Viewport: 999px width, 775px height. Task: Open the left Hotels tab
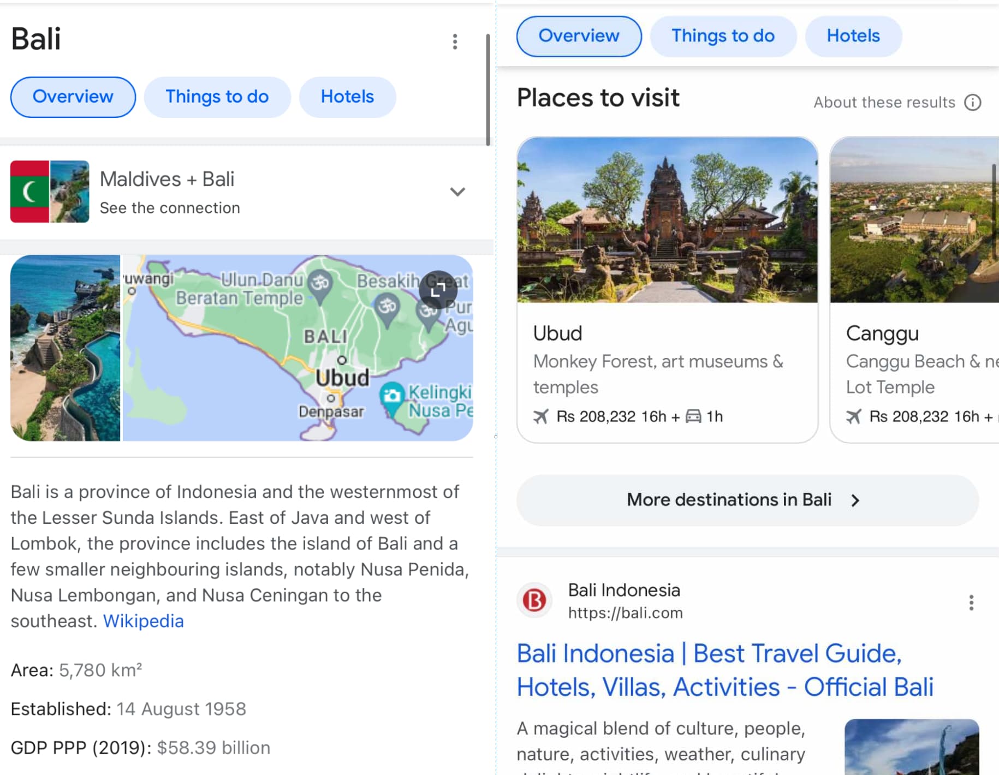[x=347, y=97]
